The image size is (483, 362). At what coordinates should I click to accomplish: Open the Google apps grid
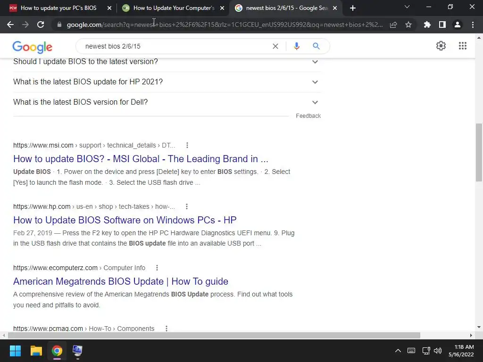pos(463,46)
